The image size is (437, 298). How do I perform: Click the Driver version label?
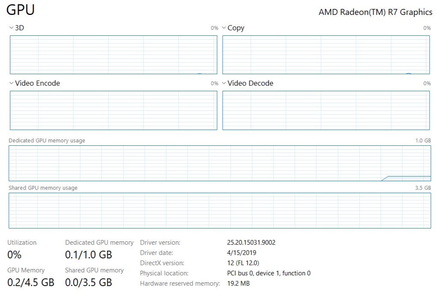point(160,243)
